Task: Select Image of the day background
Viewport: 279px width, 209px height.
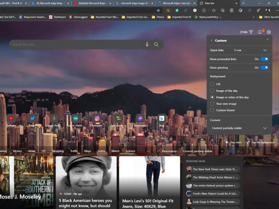Action: click(212, 91)
